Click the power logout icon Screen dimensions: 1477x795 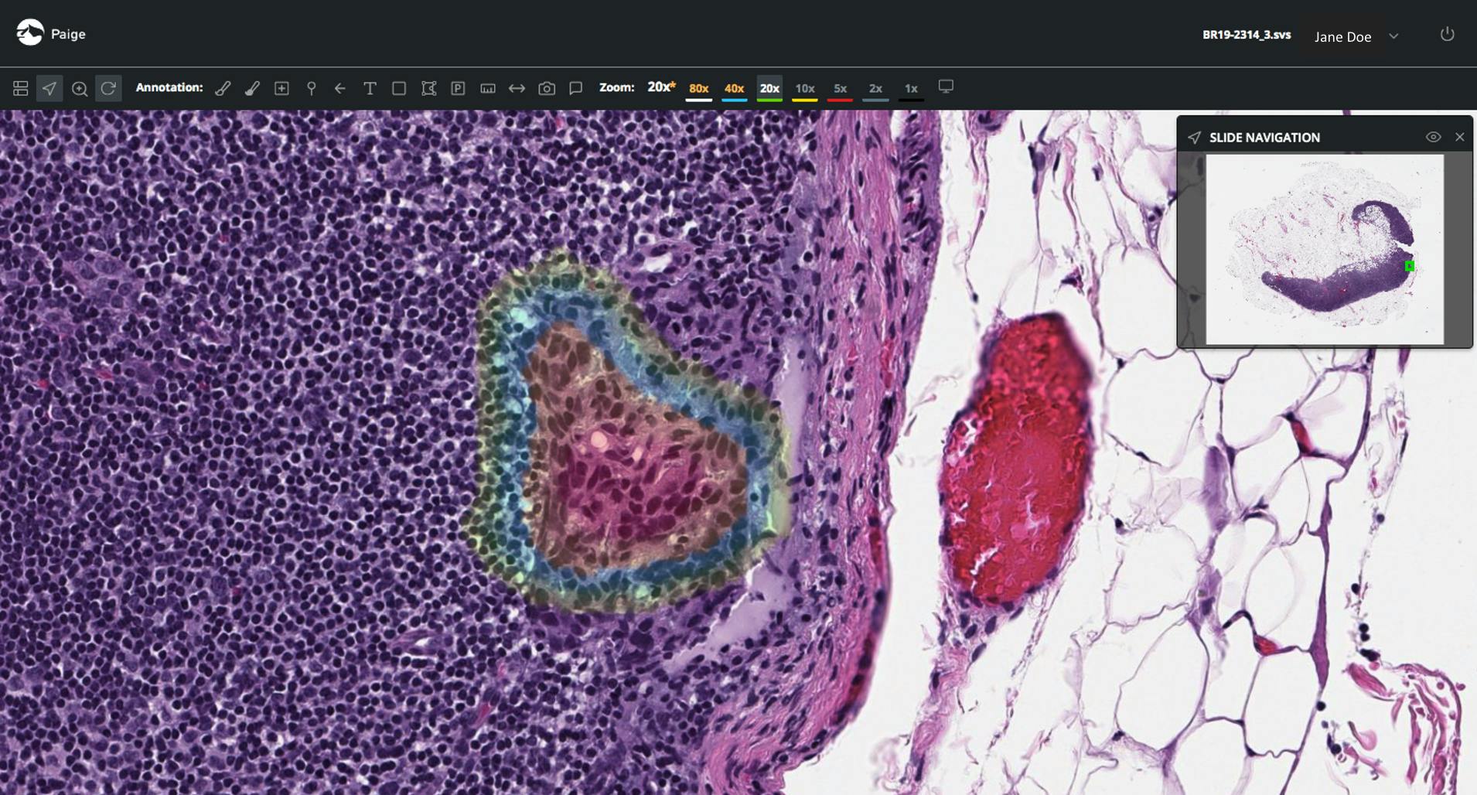(1448, 34)
